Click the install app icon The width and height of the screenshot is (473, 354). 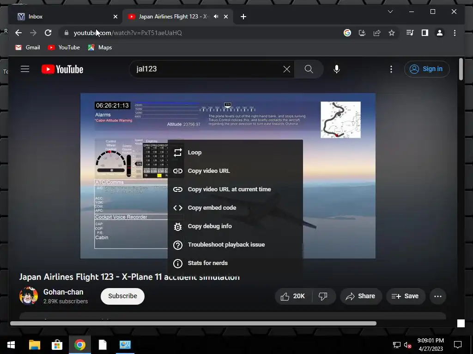pos(362,33)
